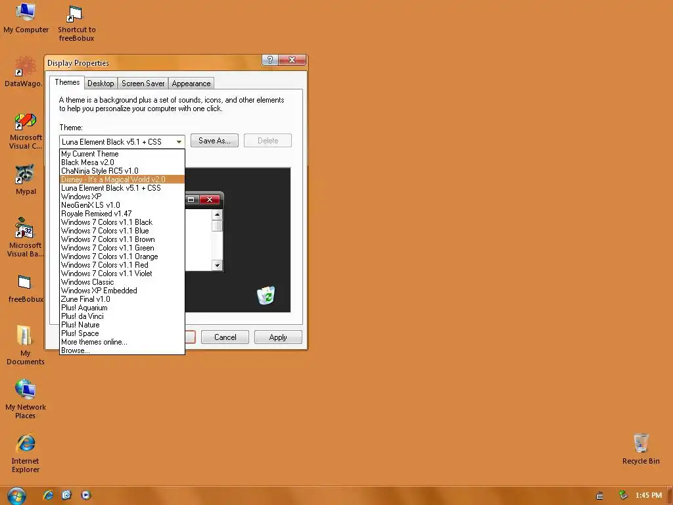Image resolution: width=673 pixels, height=505 pixels.
Task: Select Windows 7 Colors v1.1 Violet
Action: (x=122, y=274)
